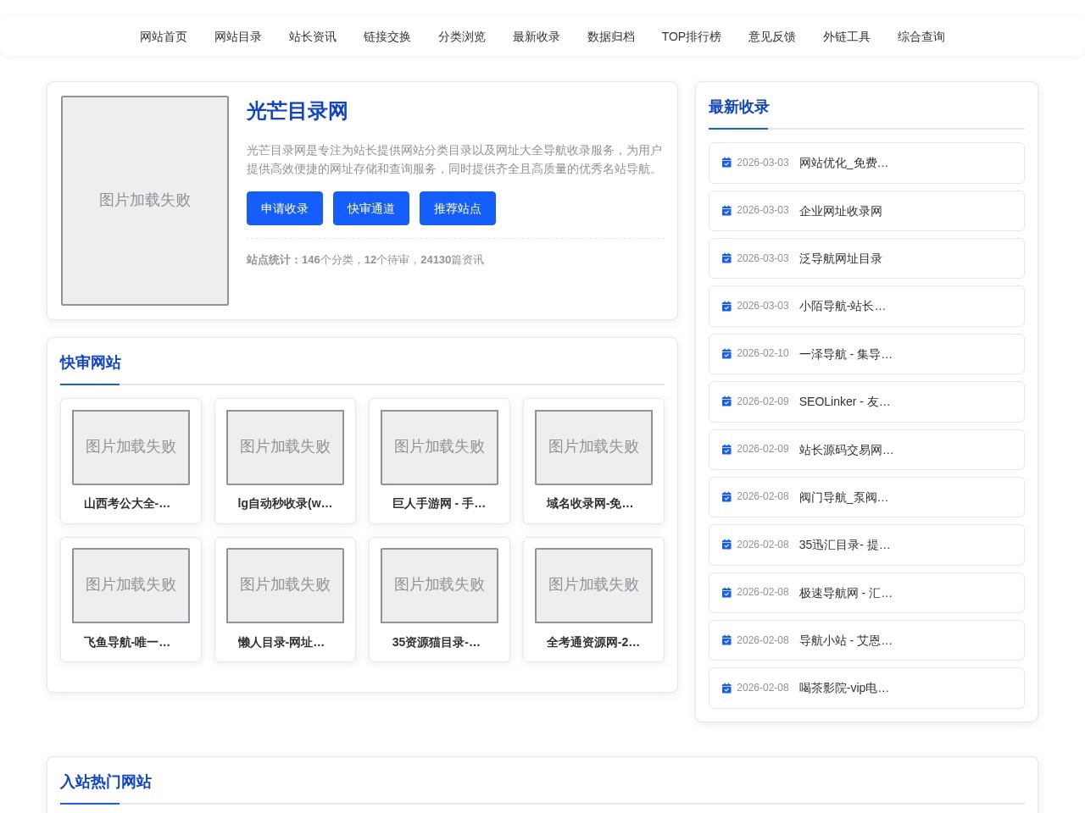
Task: Click the 域名收录网 site title
Action: point(590,503)
